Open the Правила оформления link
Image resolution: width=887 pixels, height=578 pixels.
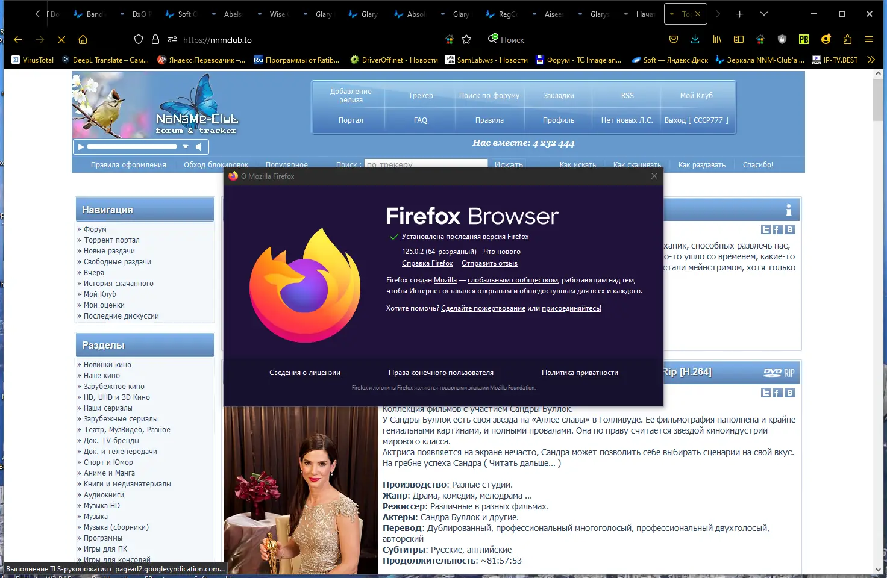coord(128,165)
